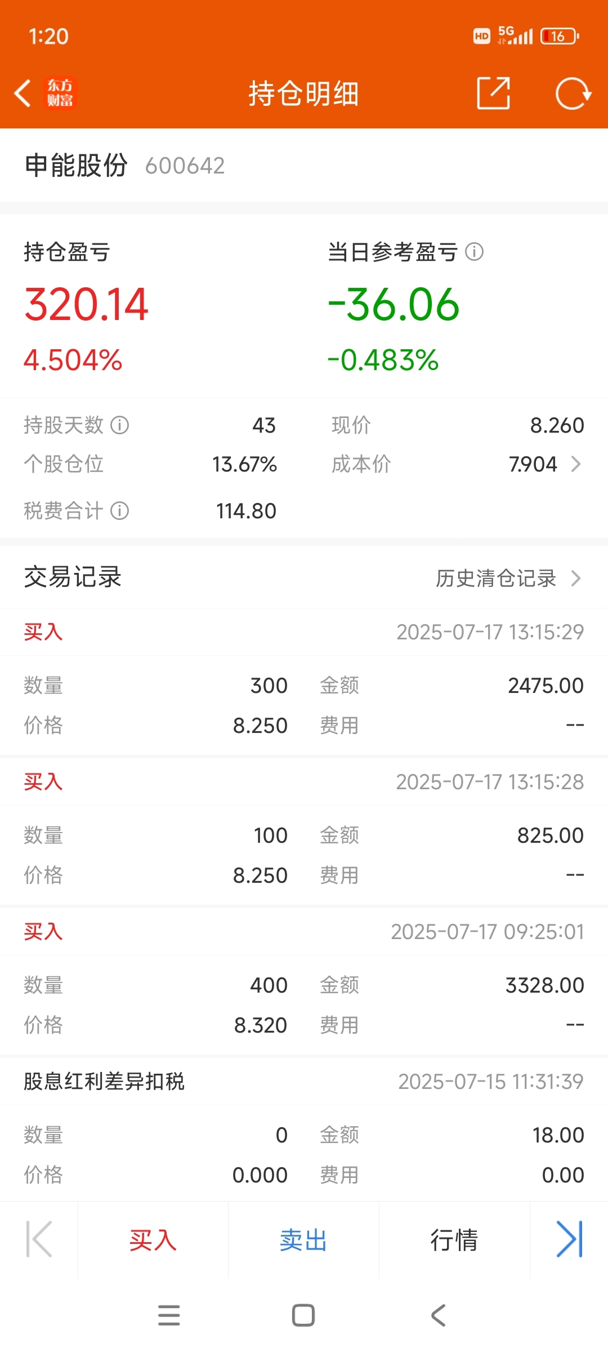The height and width of the screenshot is (1352, 608).
Task: Open the 行情 tab at bottom
Action: tap(454, 1240)
